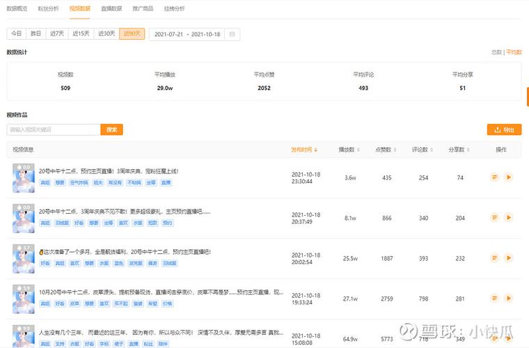
Task: Switch statistics to 平均数 averages
Action: pos(514,52)
